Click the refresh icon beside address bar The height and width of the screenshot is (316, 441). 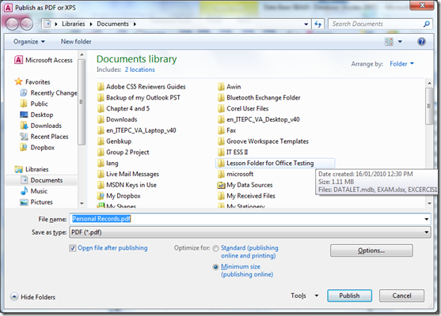[x=318, y=24]
